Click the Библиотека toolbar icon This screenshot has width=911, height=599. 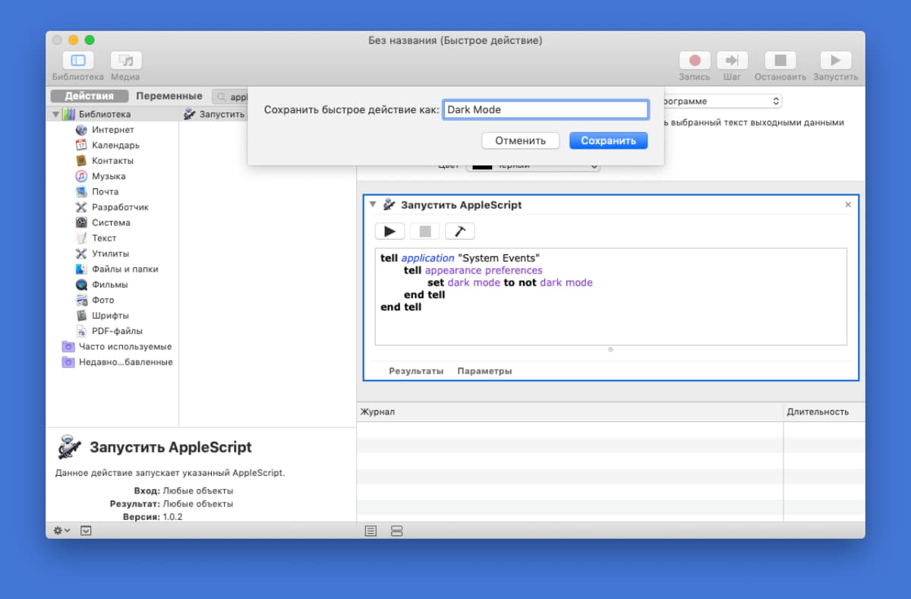(x=77, y=61)
